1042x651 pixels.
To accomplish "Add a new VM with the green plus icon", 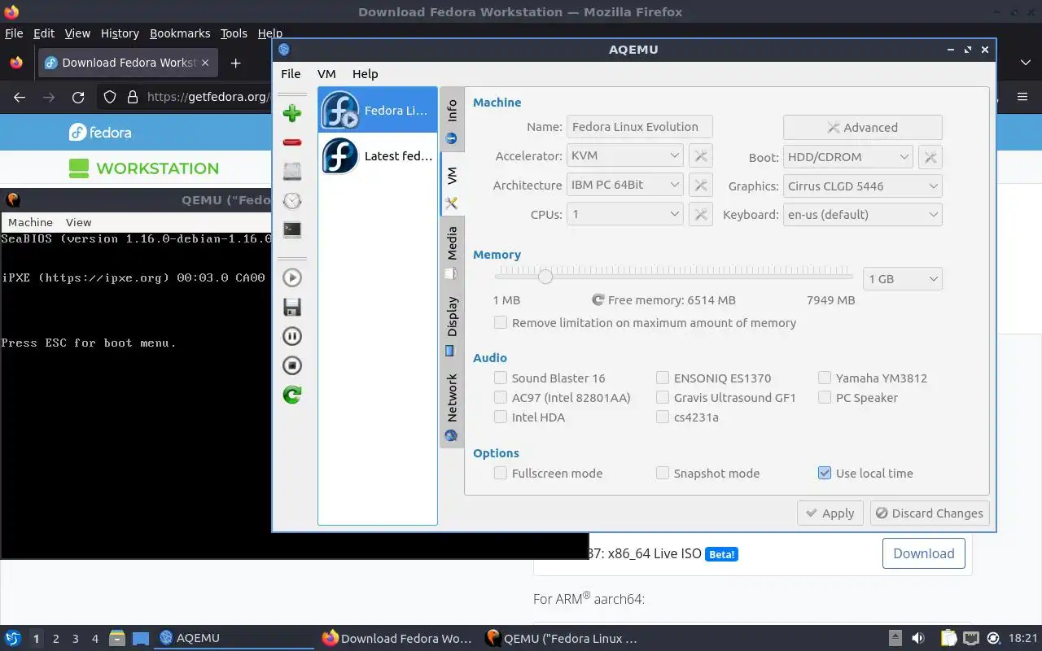I will tap(292, 113).
